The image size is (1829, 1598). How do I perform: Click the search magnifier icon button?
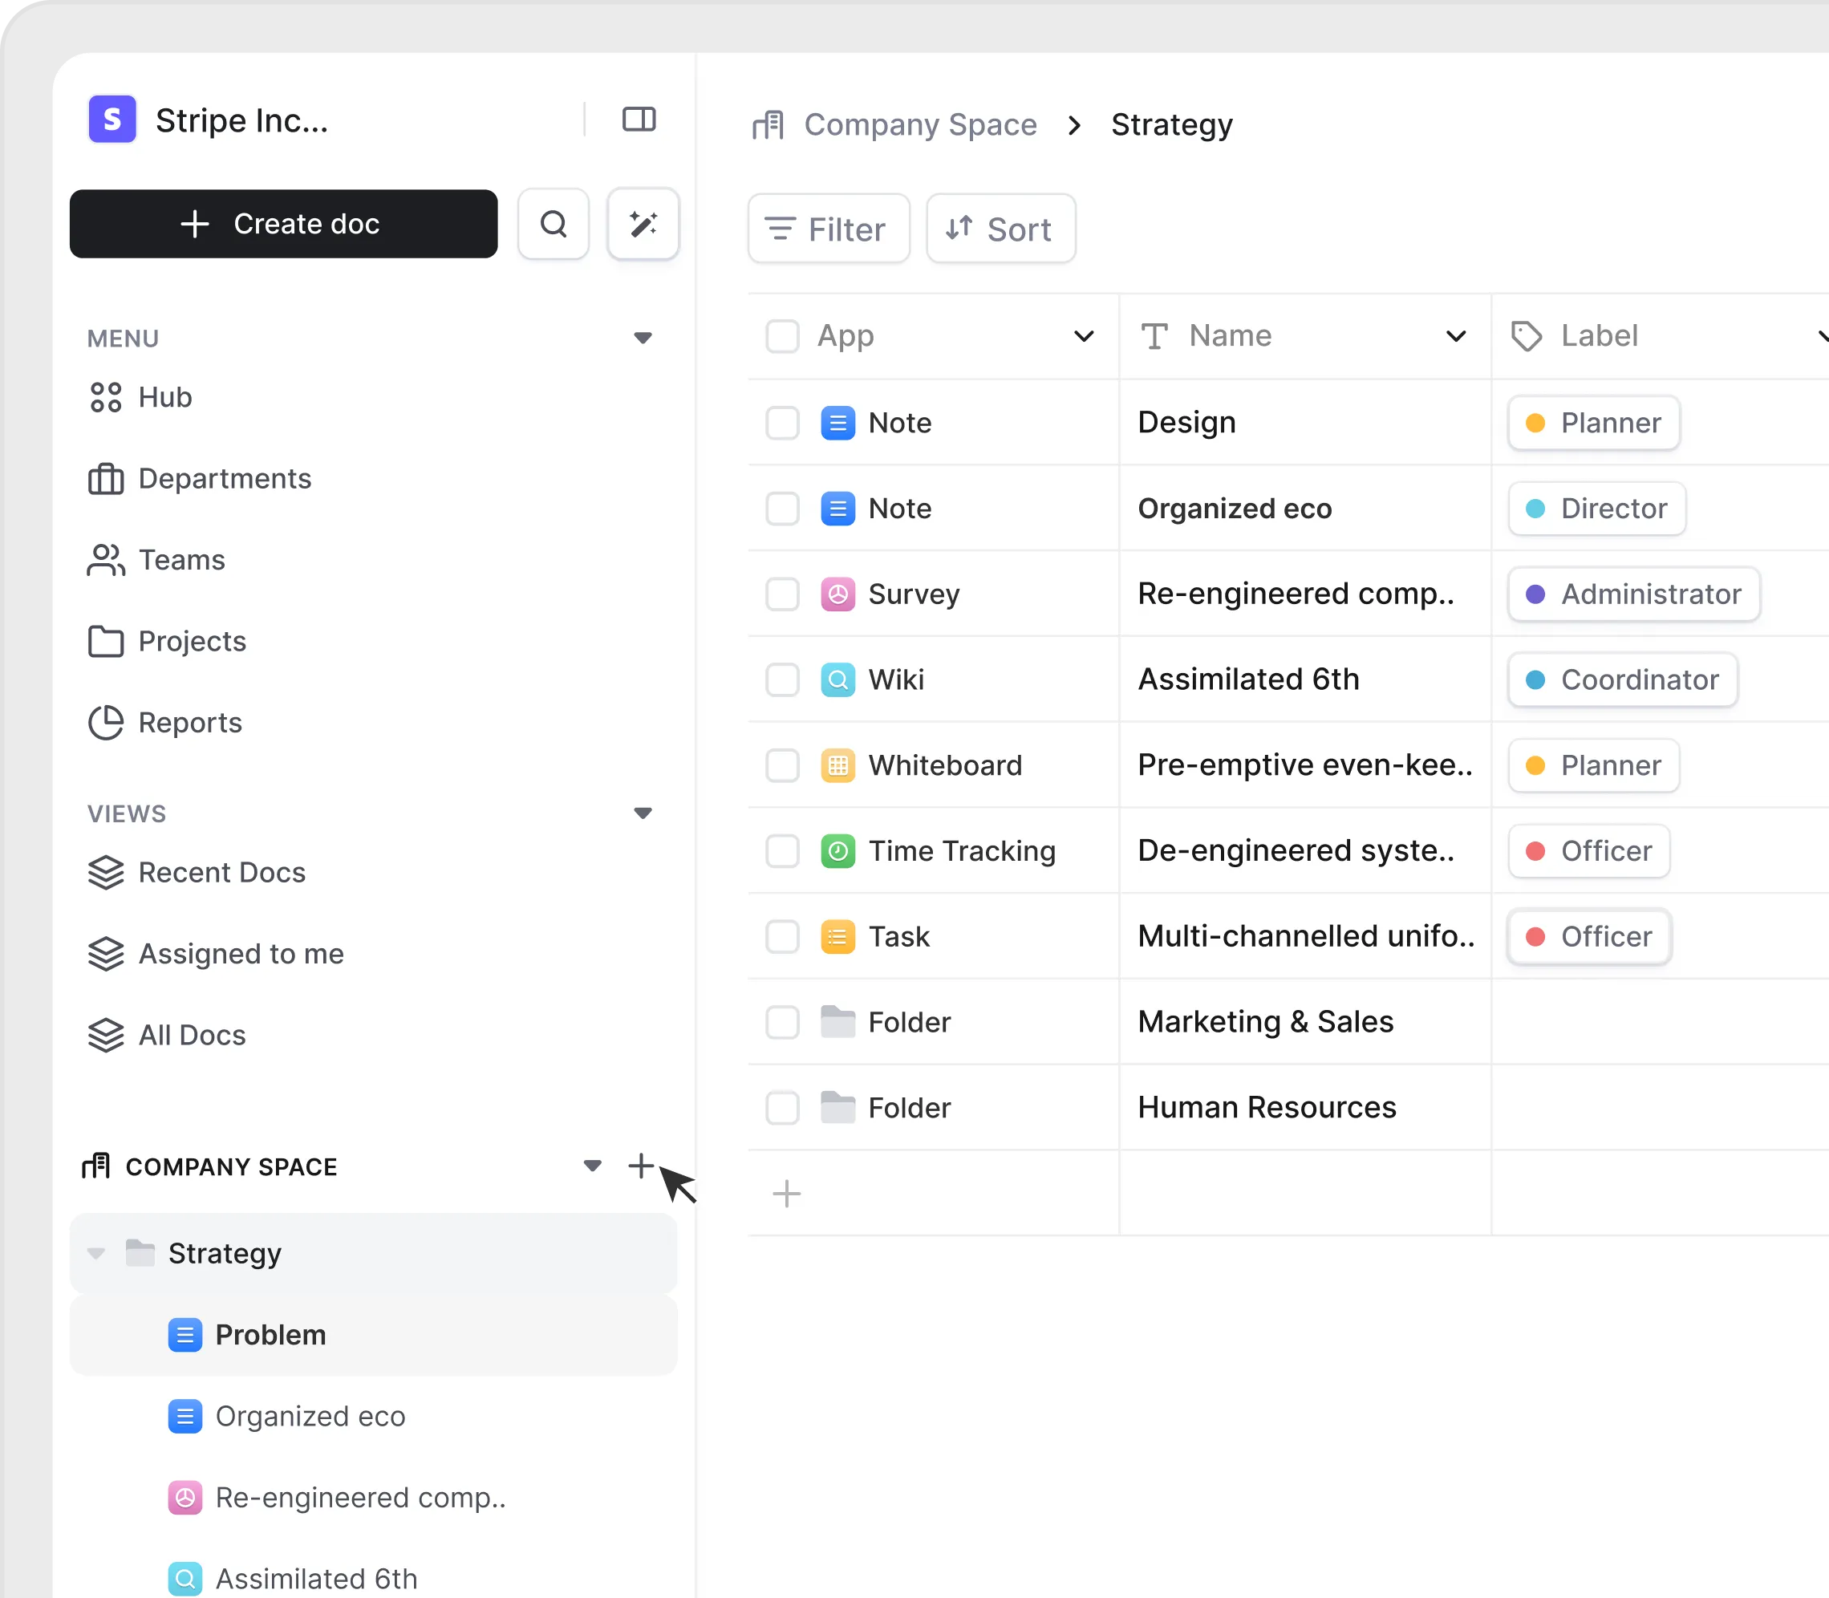point(553,224)
